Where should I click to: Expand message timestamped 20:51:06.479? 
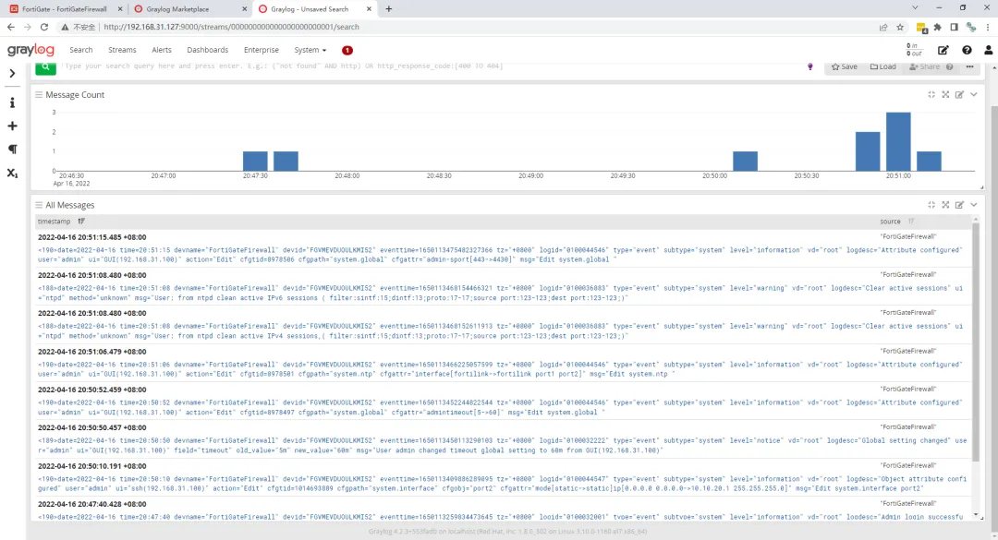tap(91, 352)
